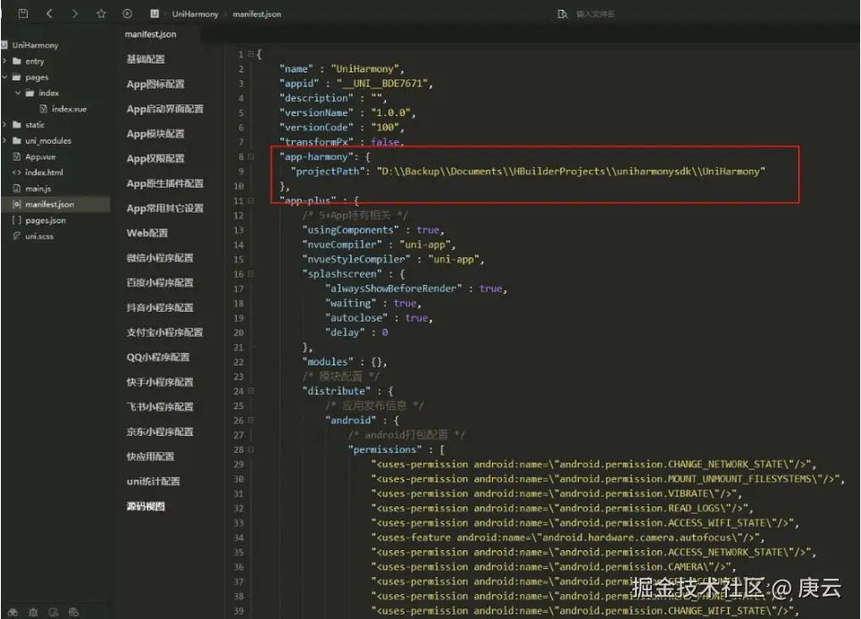Click the manifest.json breadcrumb link
This screenshot has height=619, width=861.
pos(256,13)
